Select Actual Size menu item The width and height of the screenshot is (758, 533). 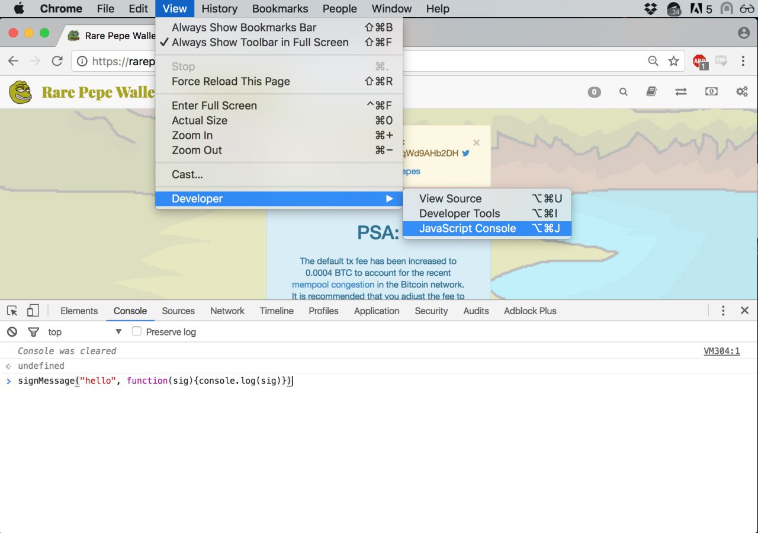coord(279,121)
